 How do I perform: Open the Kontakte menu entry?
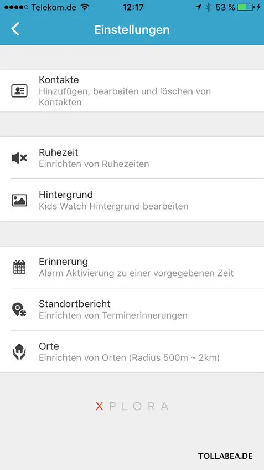pyautogui.click(x=132, y=91)
